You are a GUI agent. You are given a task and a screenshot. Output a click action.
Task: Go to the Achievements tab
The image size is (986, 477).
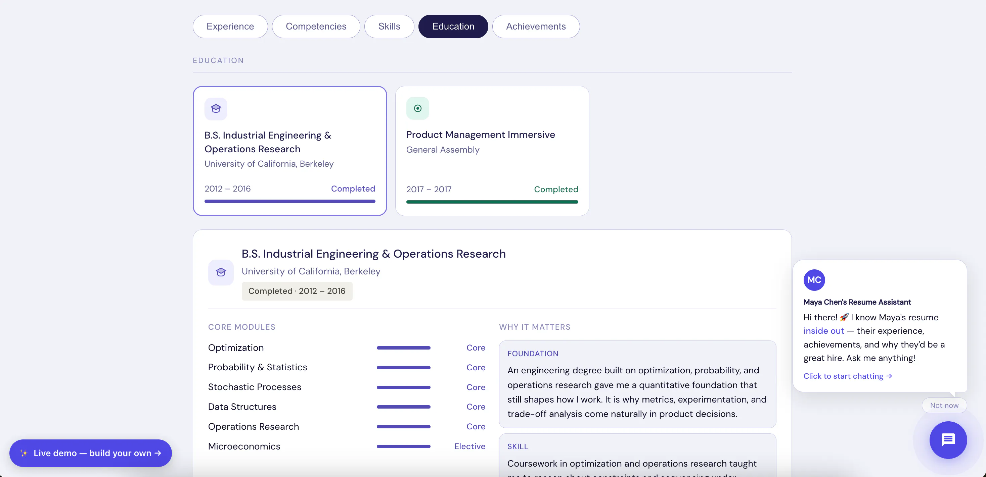(x=536, y=26)
